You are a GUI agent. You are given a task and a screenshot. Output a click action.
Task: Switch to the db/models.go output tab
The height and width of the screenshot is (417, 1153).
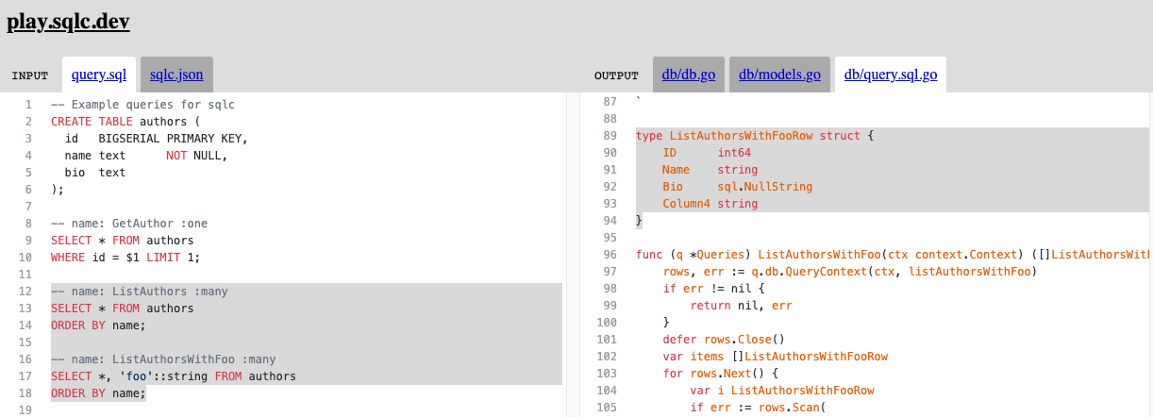[779, 75]
